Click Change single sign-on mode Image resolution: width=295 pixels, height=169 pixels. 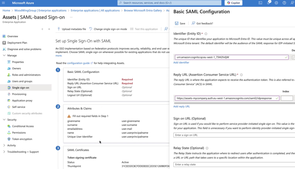(108, 29)
